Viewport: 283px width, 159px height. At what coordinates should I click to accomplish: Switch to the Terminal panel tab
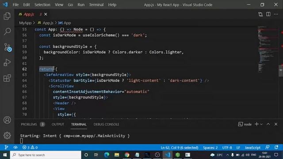(x=79, y=125)
